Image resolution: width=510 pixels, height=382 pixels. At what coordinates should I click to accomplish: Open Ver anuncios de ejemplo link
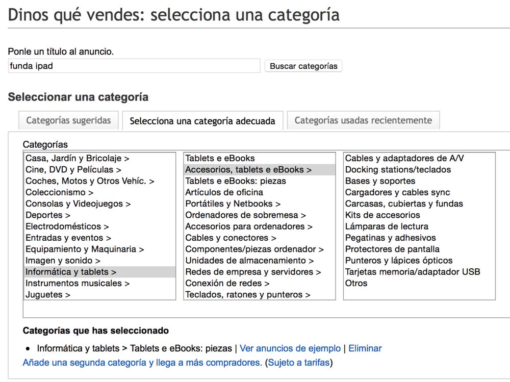pyautogui.click(x=290, y=349)
